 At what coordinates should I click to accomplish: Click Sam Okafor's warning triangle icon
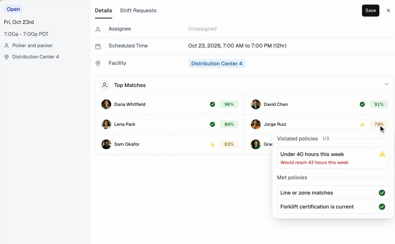(212, 144)
